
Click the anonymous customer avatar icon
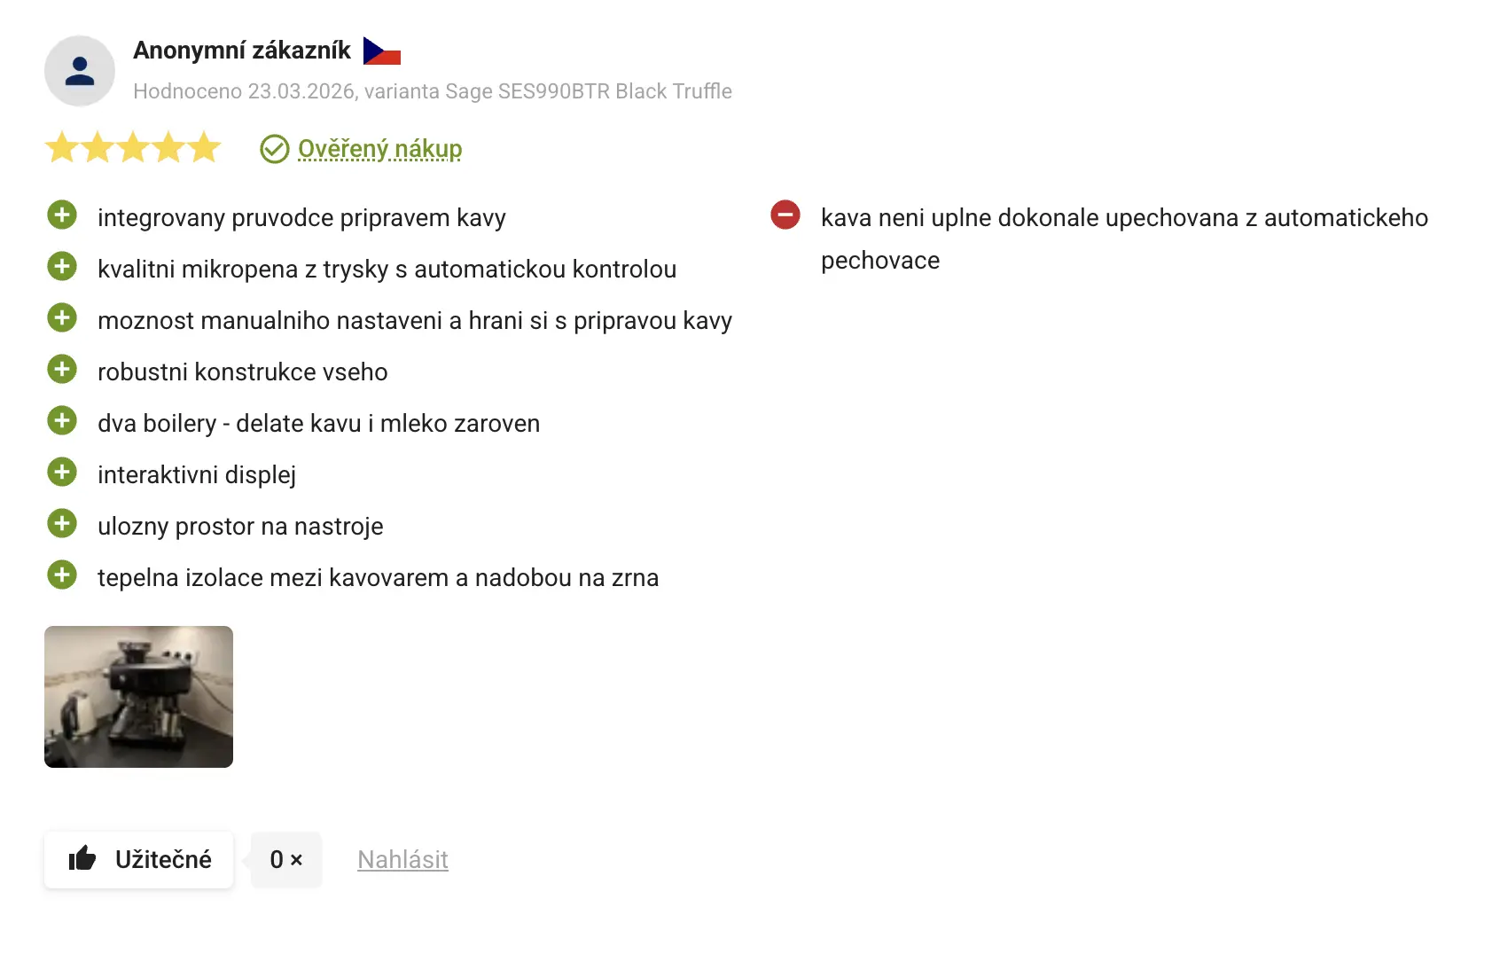[80, 71]
